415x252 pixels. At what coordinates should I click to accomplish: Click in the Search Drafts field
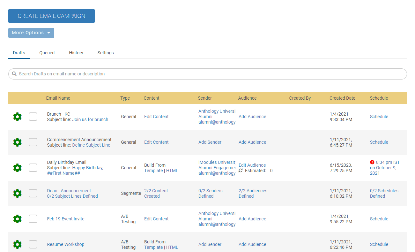coord(207,74)
